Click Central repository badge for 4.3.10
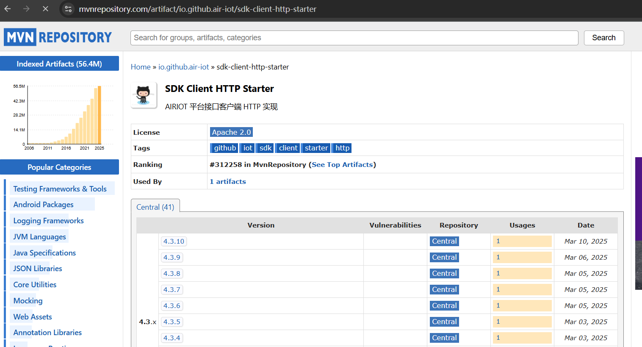This screenshot has height=347, width=642. [444, 241]
